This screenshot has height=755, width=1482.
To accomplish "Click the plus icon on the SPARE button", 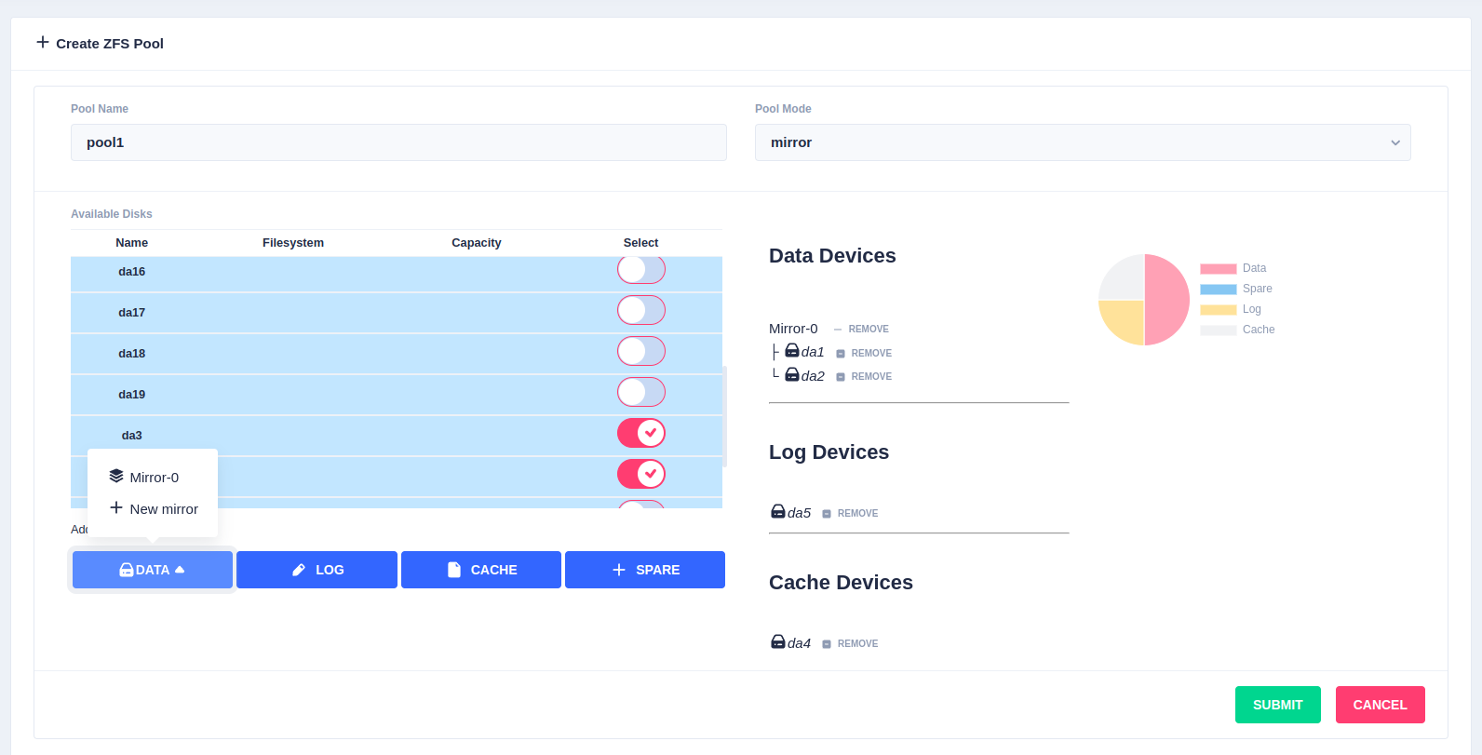I will click(x=619, y=570).
